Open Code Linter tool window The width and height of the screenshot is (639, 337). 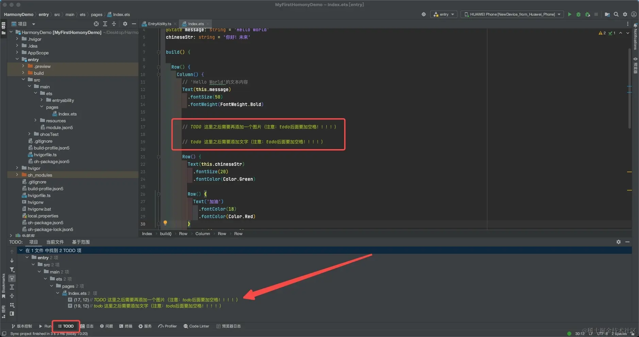point(196,326)
